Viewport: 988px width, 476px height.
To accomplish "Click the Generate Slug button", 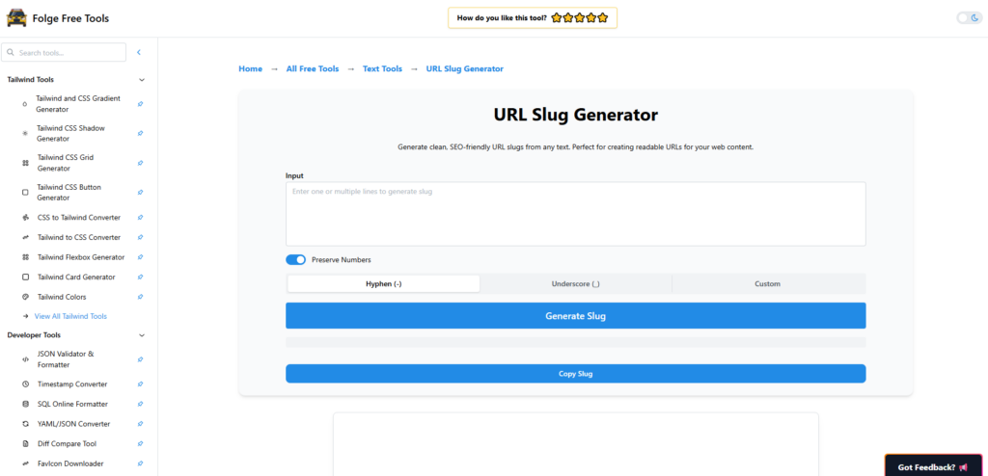I will (x=576, y=315).
